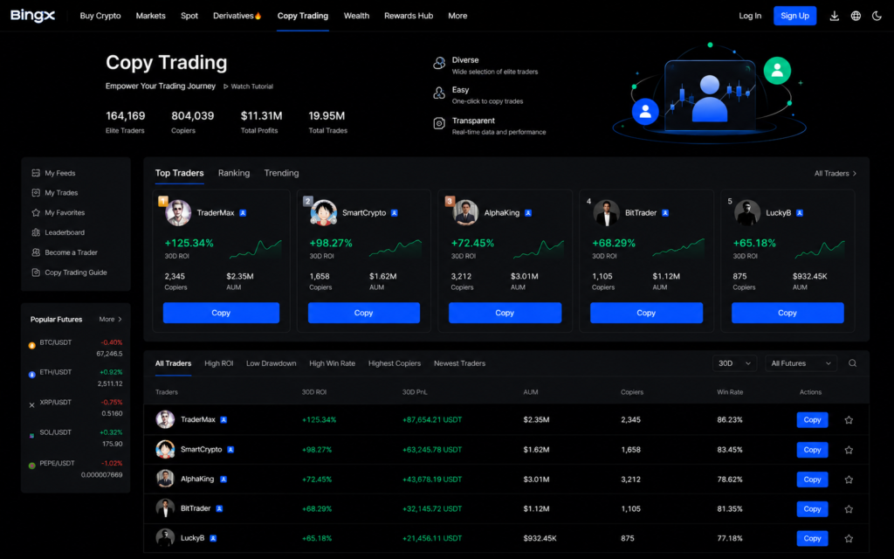Click Copy button in AlphaKing table row

(812, 480)
